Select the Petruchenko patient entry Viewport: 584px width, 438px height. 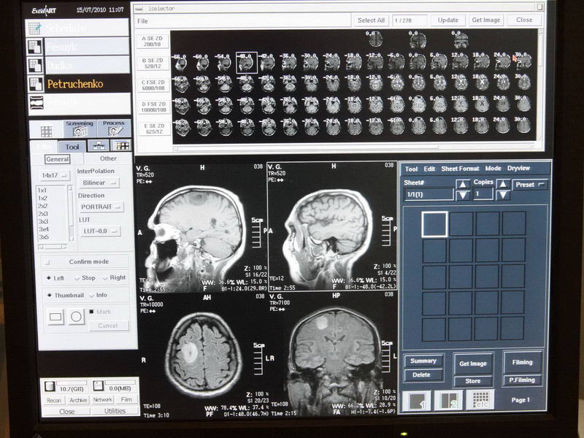tap(75, 84)
